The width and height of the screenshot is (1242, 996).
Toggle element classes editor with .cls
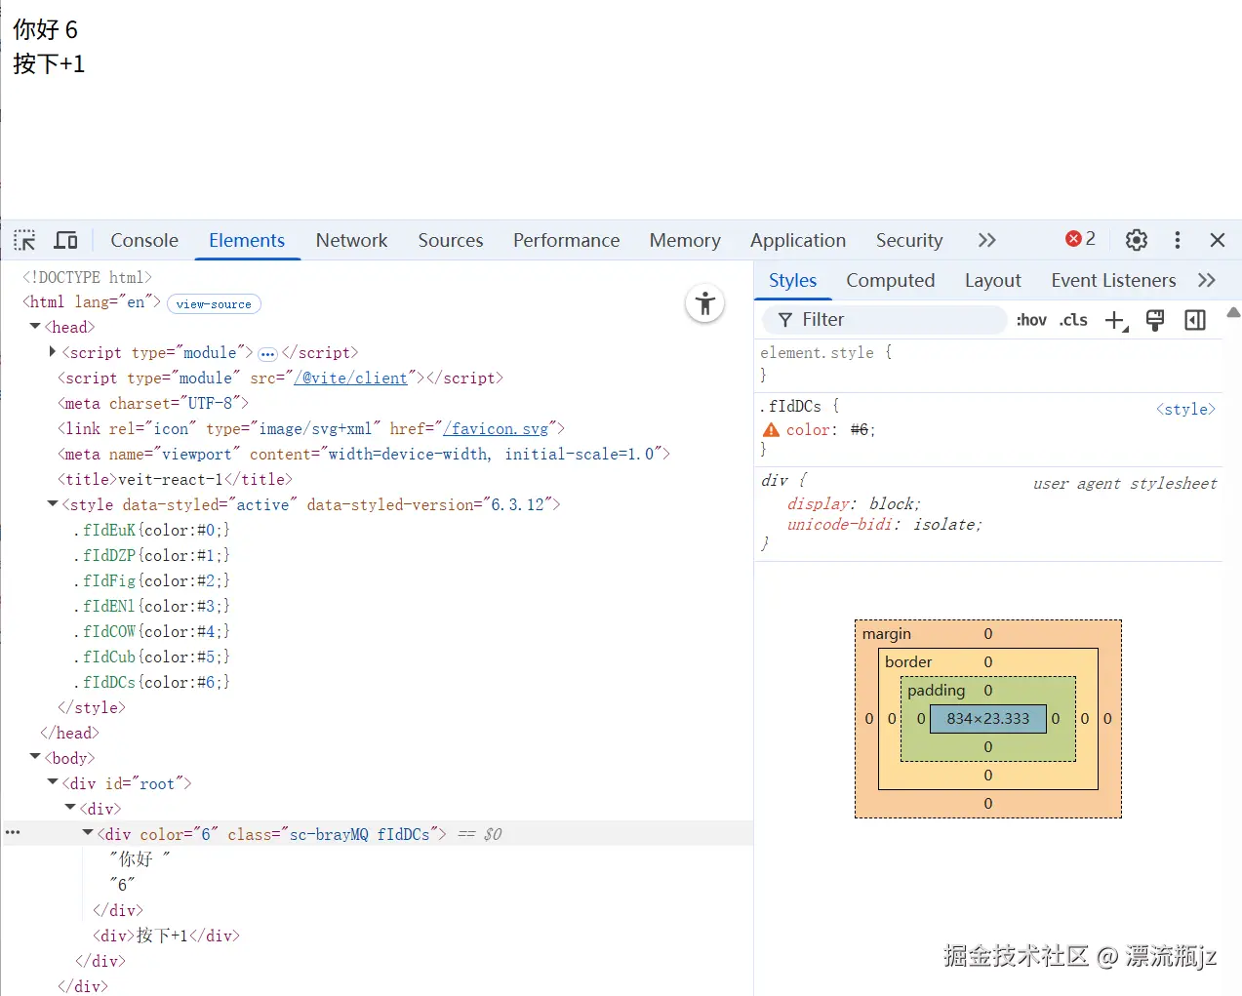click(1073, 320)
